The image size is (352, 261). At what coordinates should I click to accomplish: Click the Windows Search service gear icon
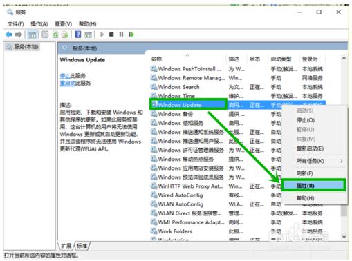(x=154, y=87)
